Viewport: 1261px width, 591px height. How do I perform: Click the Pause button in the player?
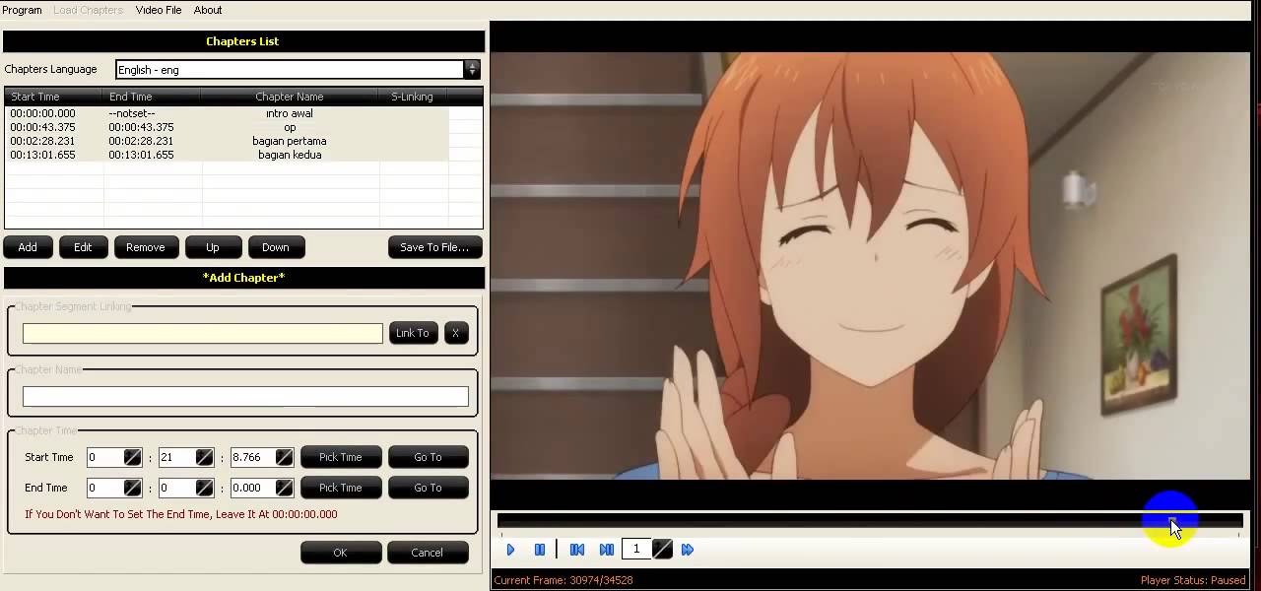point(540,550)
